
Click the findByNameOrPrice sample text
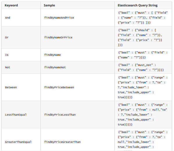tap(58, 37)
